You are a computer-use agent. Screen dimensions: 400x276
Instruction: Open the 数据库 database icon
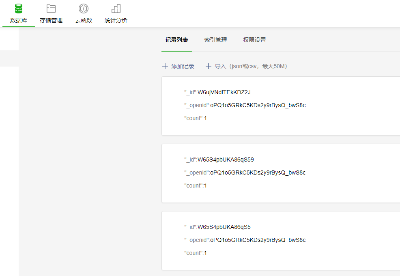point(19,9)
